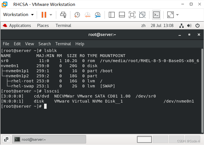Viewport: 204px width, 145px height.
Task: Click the terminal vertical scrollbar
Action: coord(202,91)
